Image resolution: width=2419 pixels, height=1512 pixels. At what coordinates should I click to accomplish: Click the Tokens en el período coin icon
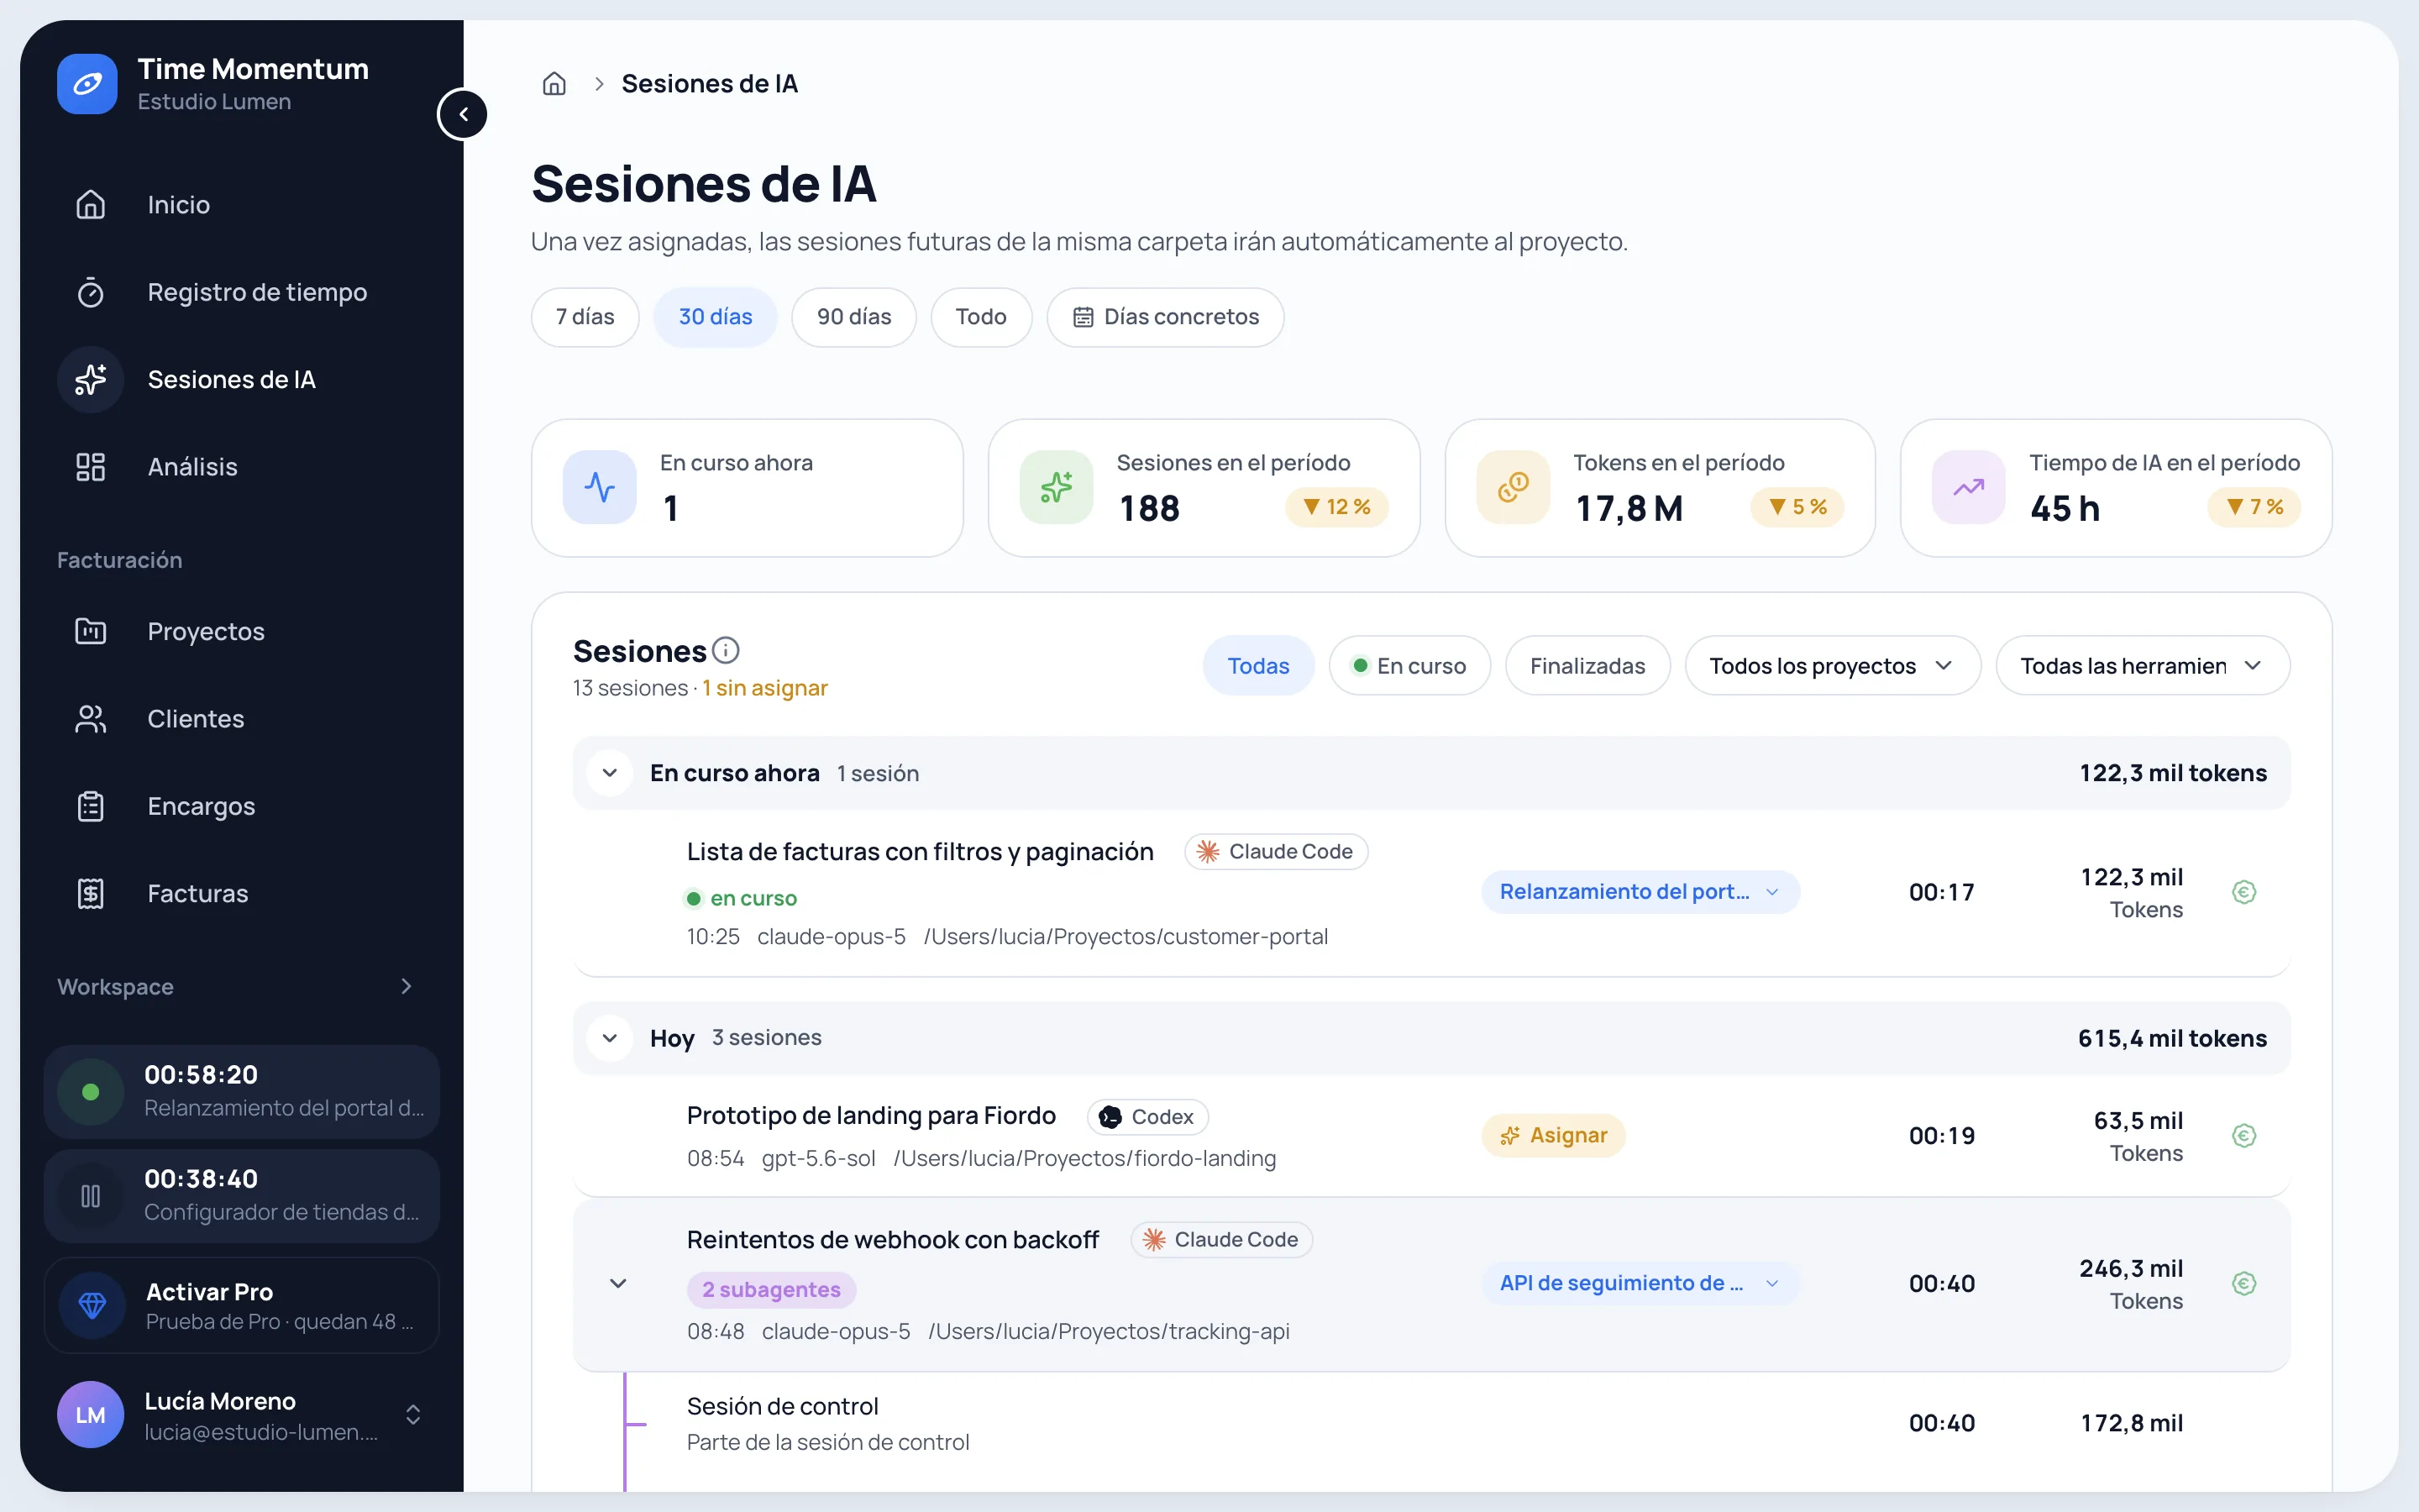pos(1514,488)
